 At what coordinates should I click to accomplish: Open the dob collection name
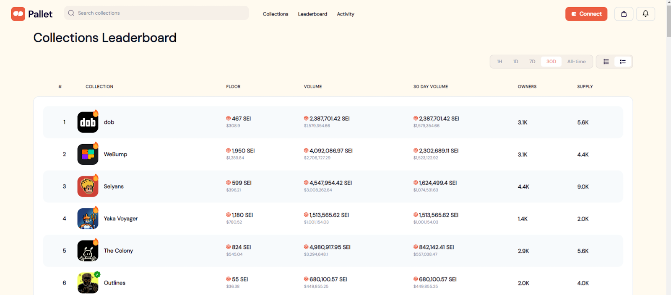(x=109, y=122)
